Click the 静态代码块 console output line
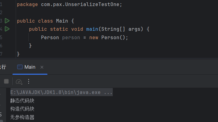This screenshot has height=122, width=218. (22, 101)
